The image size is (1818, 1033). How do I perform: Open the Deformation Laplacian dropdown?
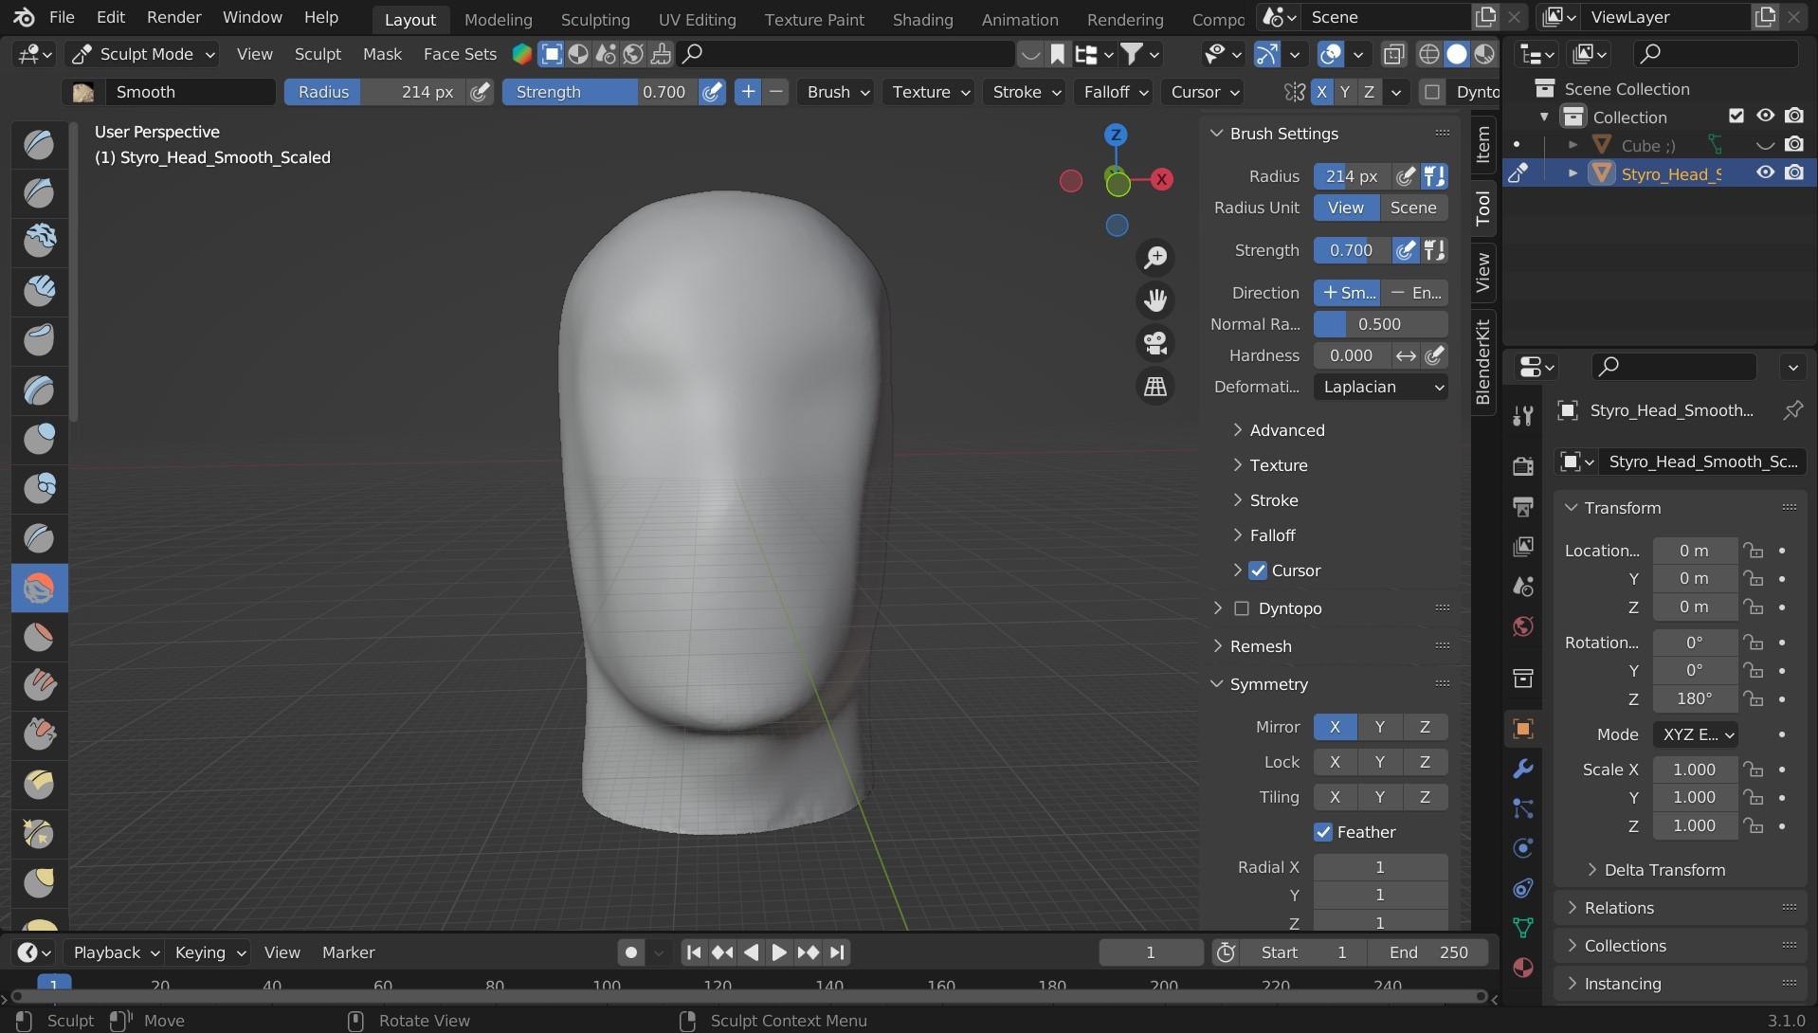(1380, 387)
